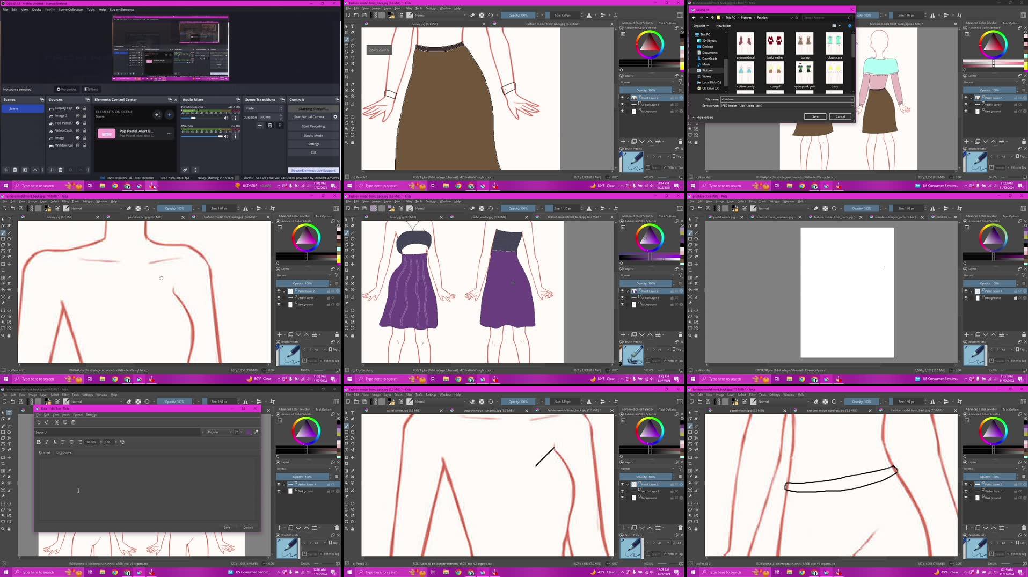1028x577 pixels.
Task: Click Studio Mode in OBS Controls
Action: point(313,135)
